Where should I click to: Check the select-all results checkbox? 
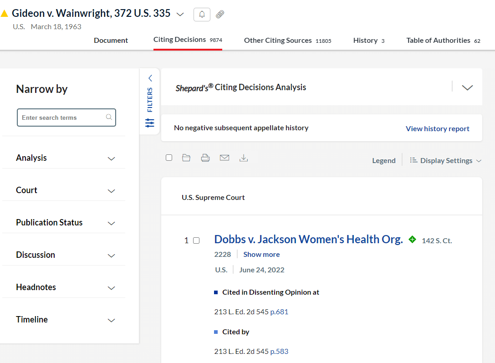click(169, 158)
